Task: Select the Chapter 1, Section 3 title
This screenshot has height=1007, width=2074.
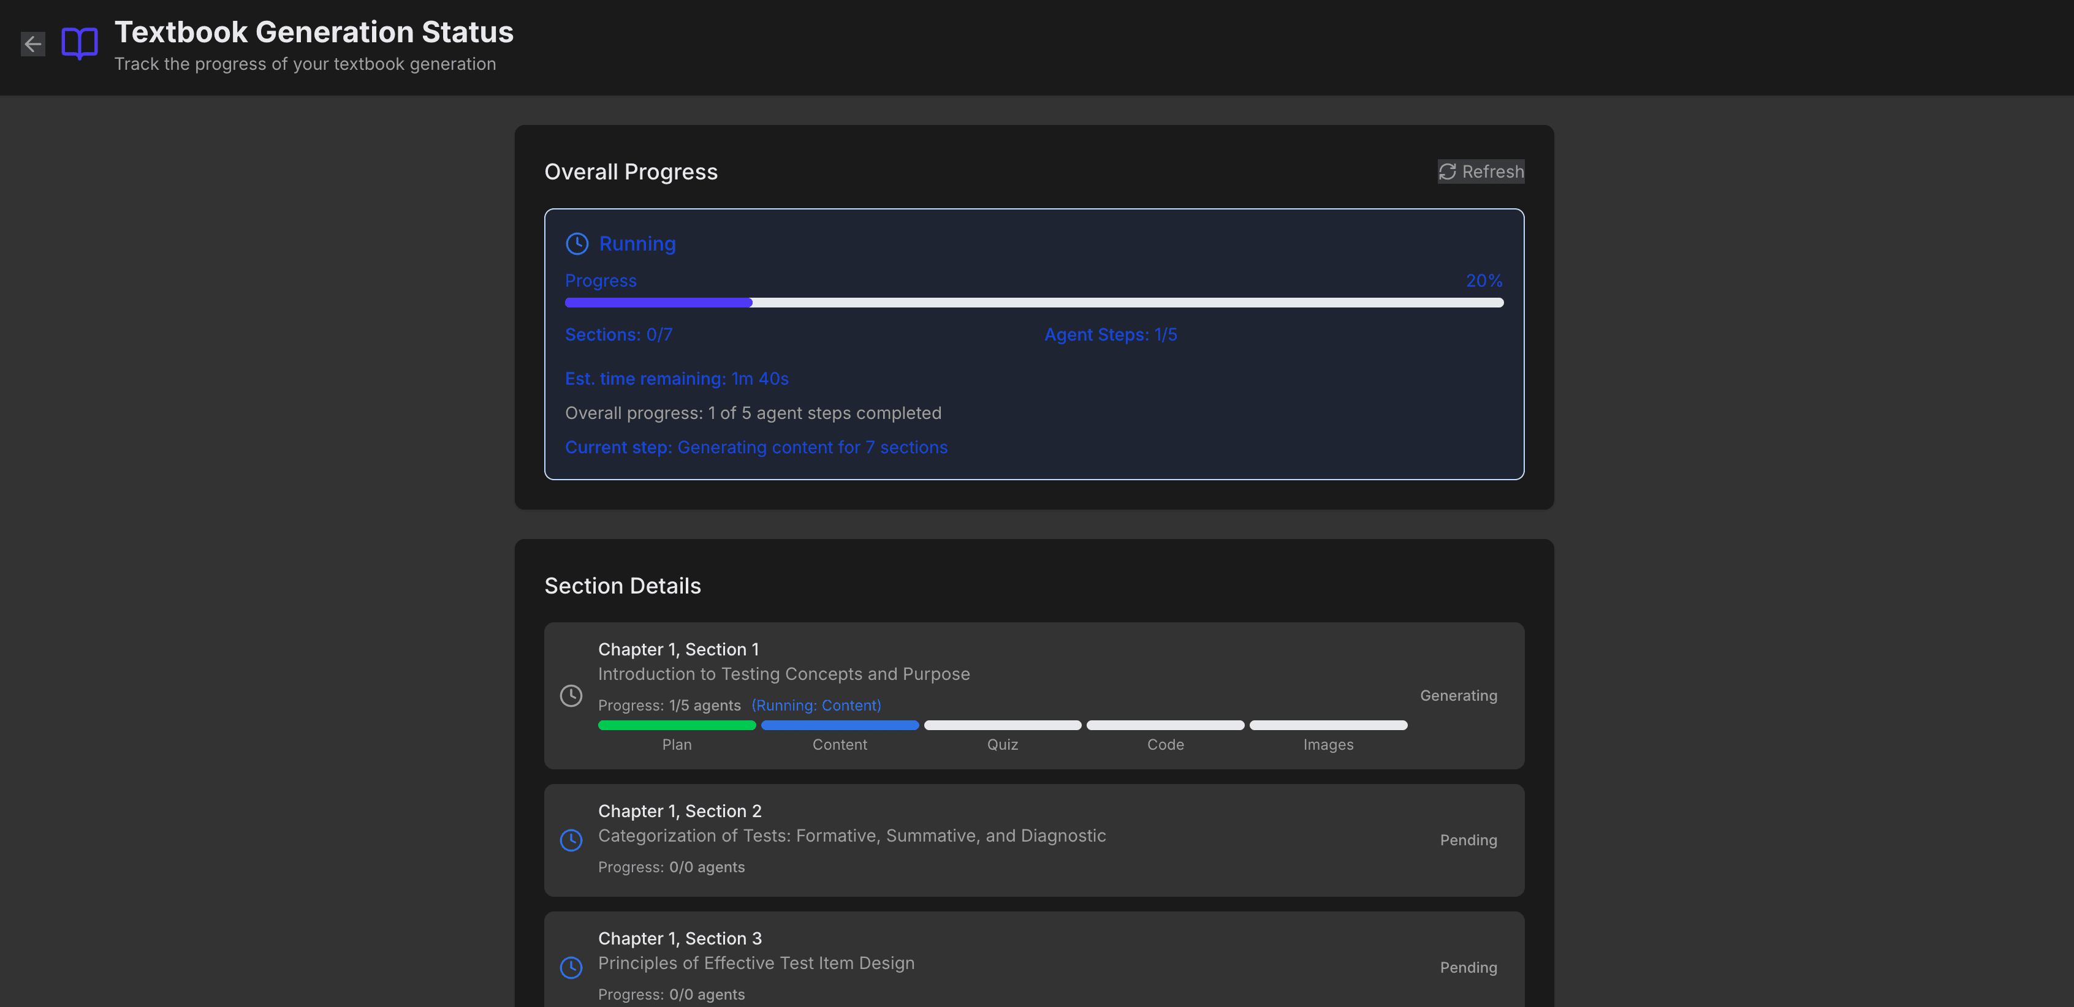Action: pyautogui.click(x=680, y=938)
